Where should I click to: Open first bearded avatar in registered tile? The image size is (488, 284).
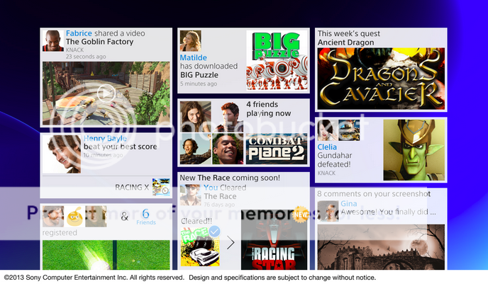pos(53,216)
